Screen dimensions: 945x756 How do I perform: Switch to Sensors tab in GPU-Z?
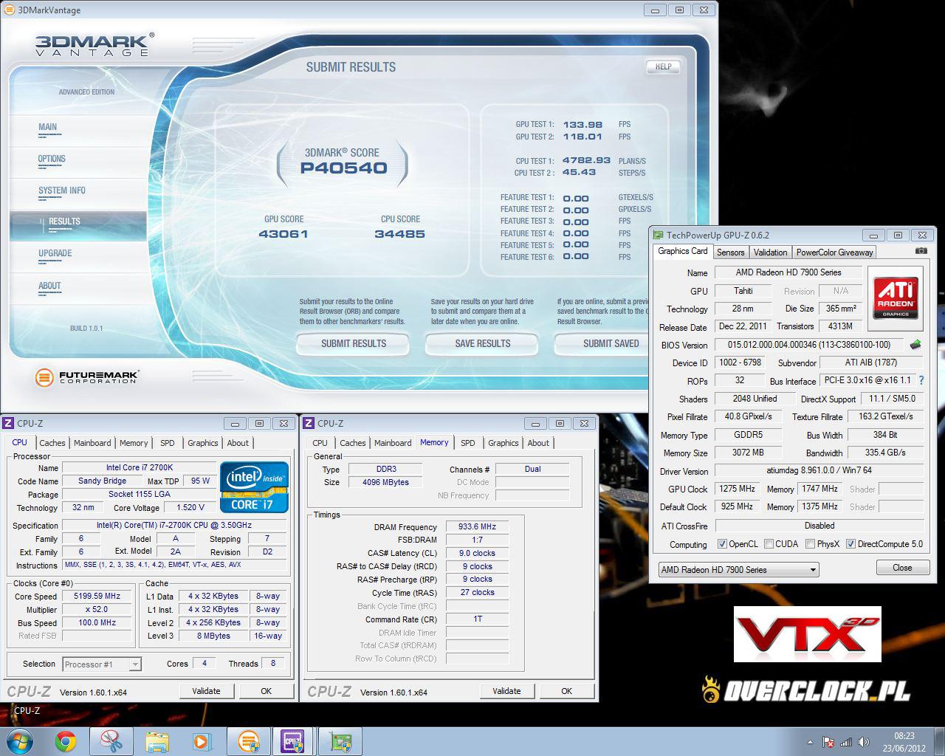pyautogui.click(x=730, y=252)
